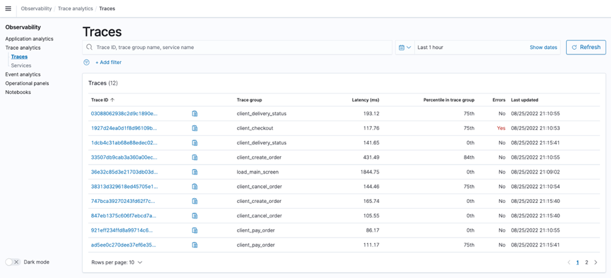
Task: Copy trace ID 33507db9cab3a360a00ec
Action: point(195,157)
